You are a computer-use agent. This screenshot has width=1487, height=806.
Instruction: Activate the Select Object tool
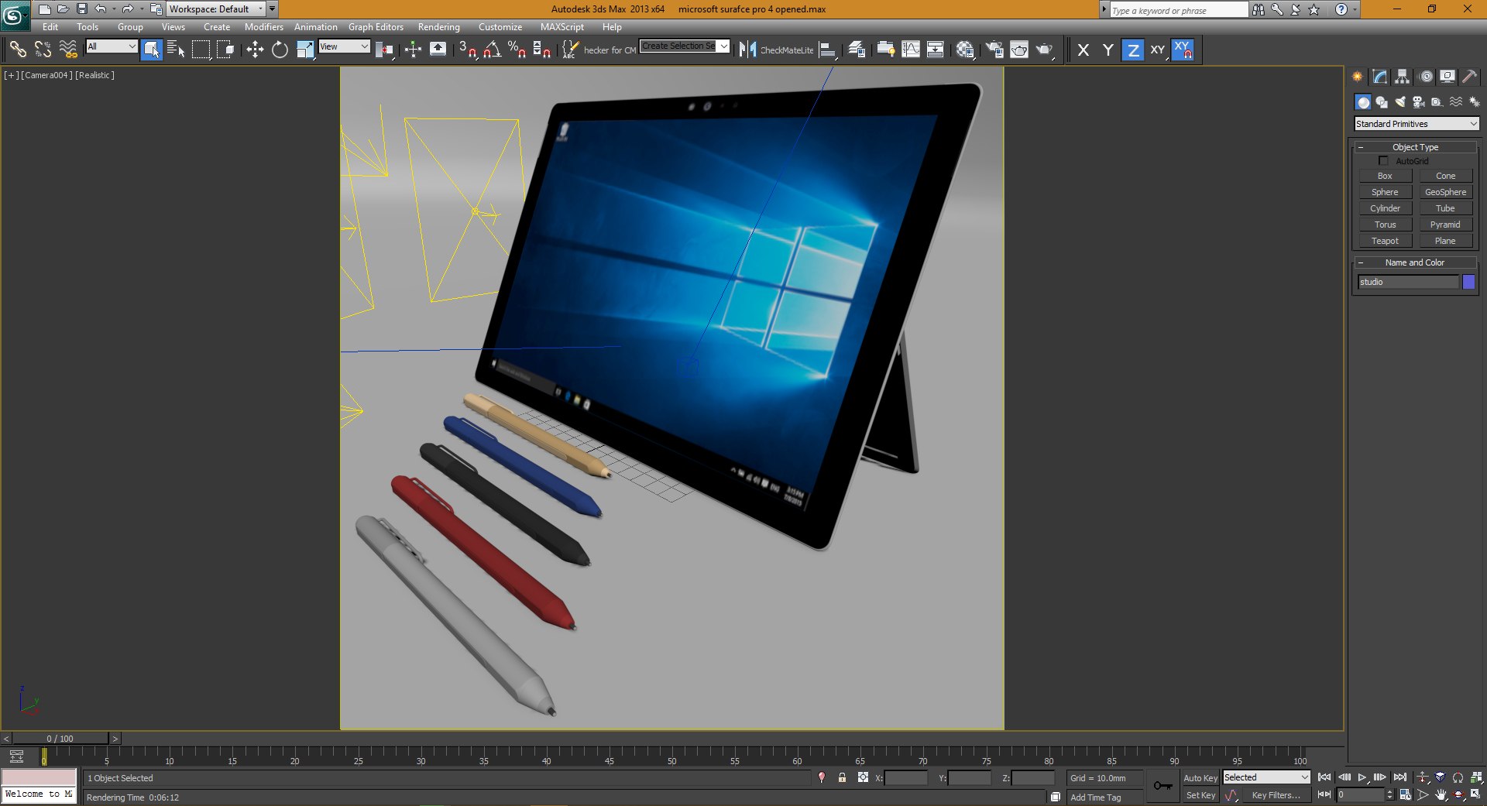point(152,50)
